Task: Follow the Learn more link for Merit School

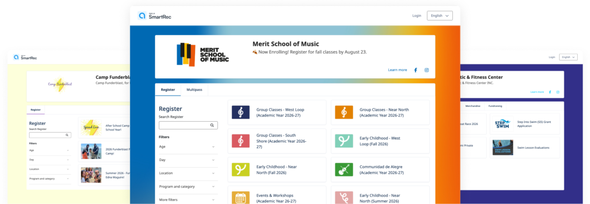Action: (397, 70)
